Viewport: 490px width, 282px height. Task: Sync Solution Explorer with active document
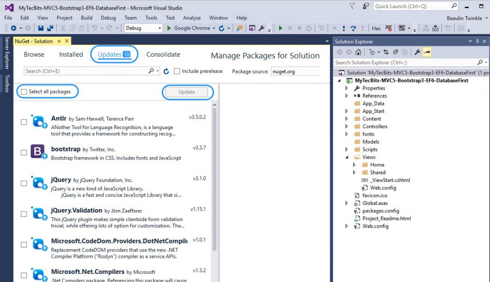(386, 51)
